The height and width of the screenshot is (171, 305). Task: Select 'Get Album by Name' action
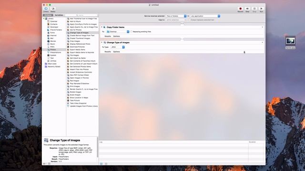coord(78,58)
